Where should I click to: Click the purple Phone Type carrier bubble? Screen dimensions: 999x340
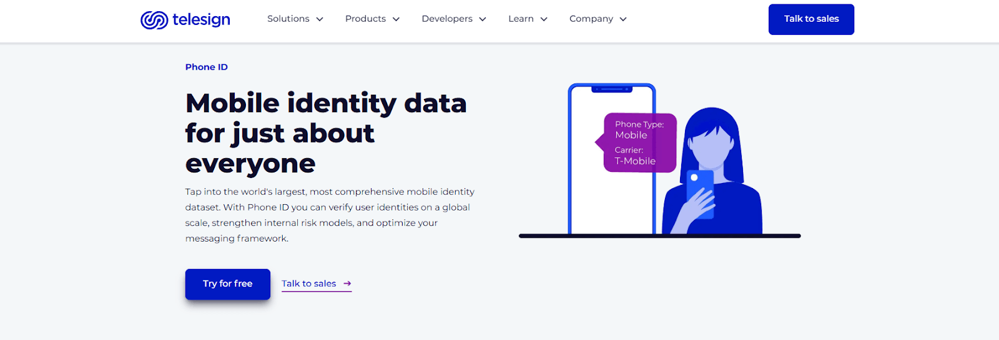point(639,143)
